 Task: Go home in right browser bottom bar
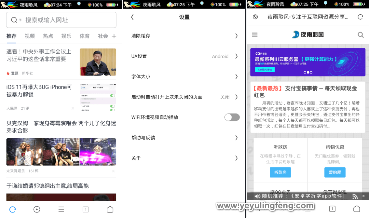tap(357, 209)
